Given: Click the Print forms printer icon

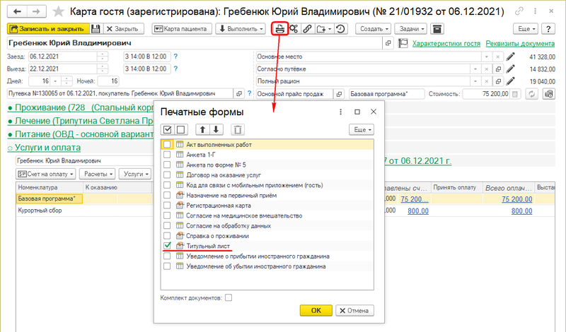Looking at the screenshot, I should (x=279, y=28).
